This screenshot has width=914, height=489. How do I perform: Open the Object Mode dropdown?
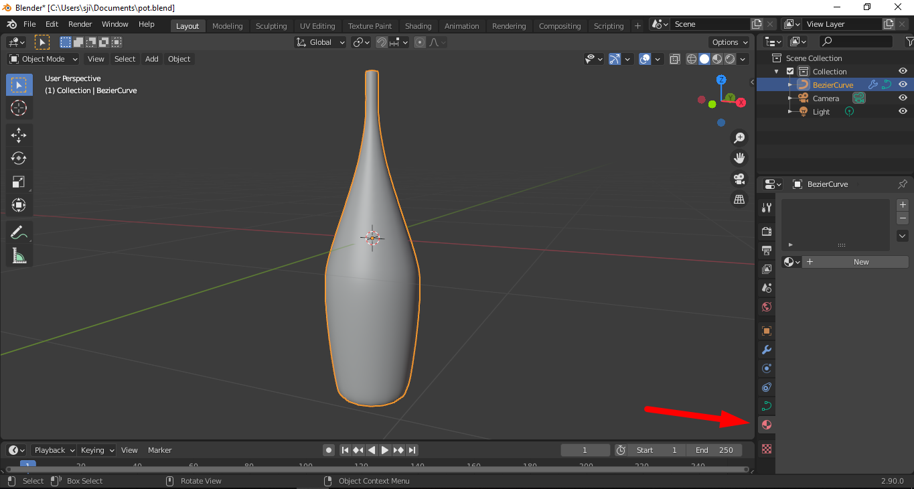tap(42, 59)
